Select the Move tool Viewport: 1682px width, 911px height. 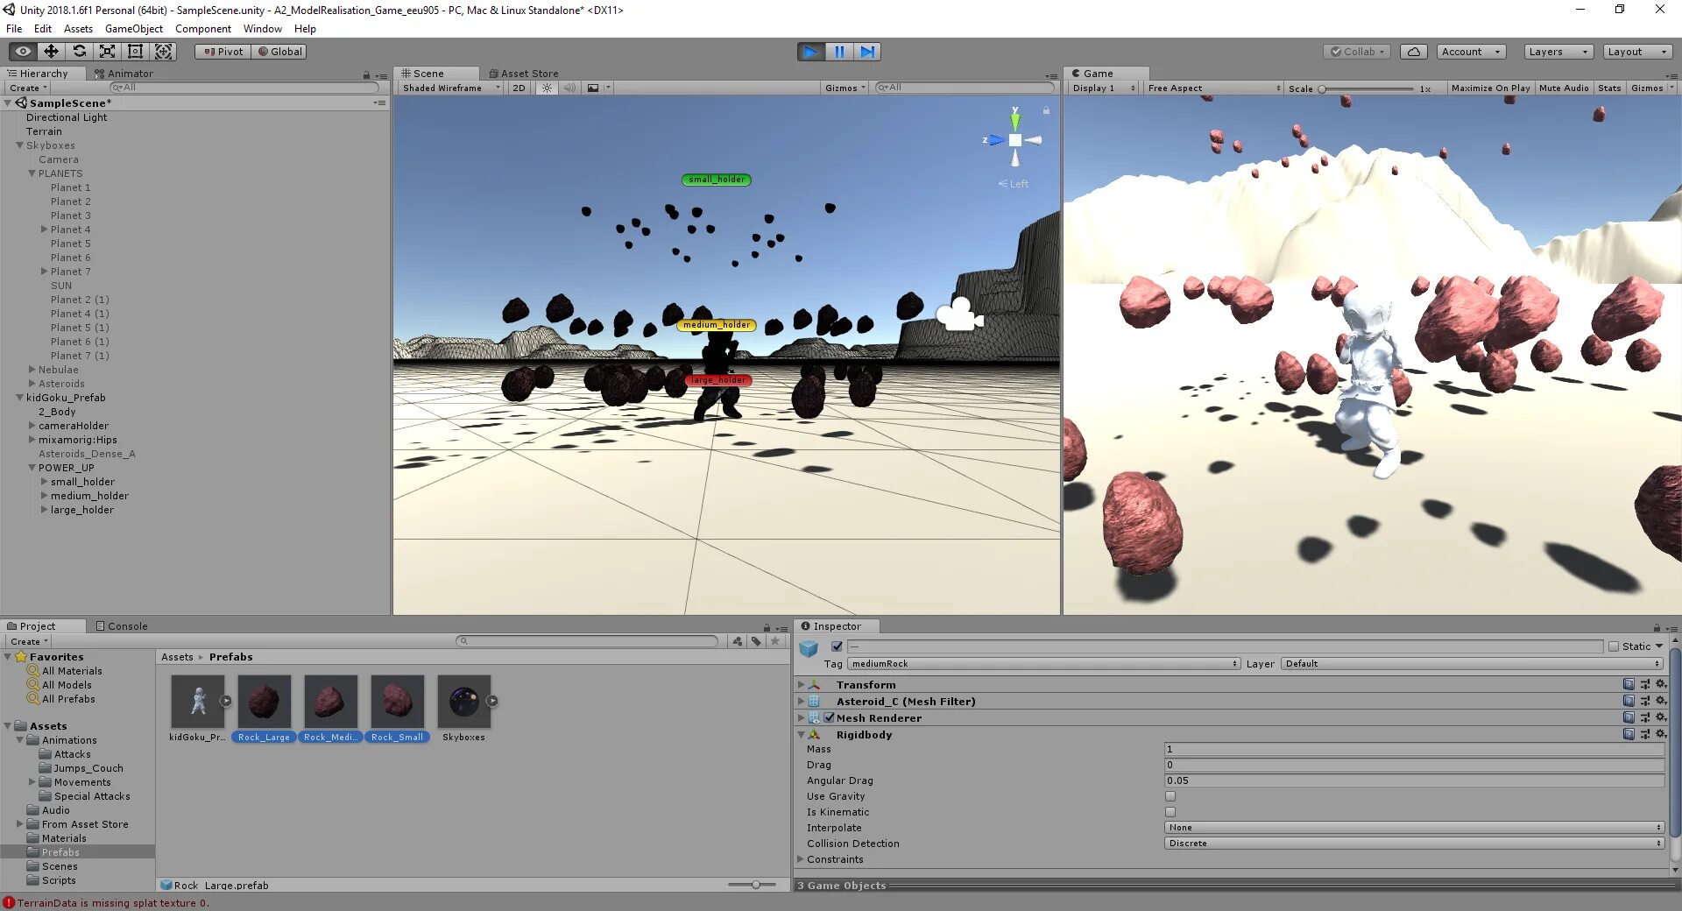52,52
